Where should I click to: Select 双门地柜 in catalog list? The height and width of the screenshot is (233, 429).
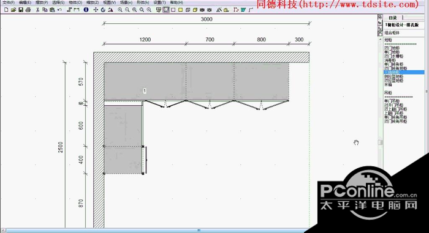tap(392, 48)
